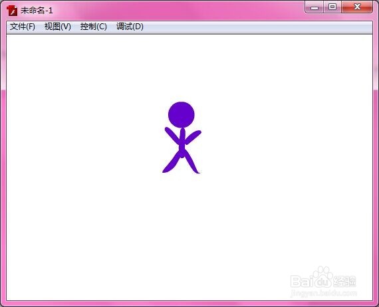Open the 调试(D) menu
This screenshot has width=379, height=307.
click(130, 27)
